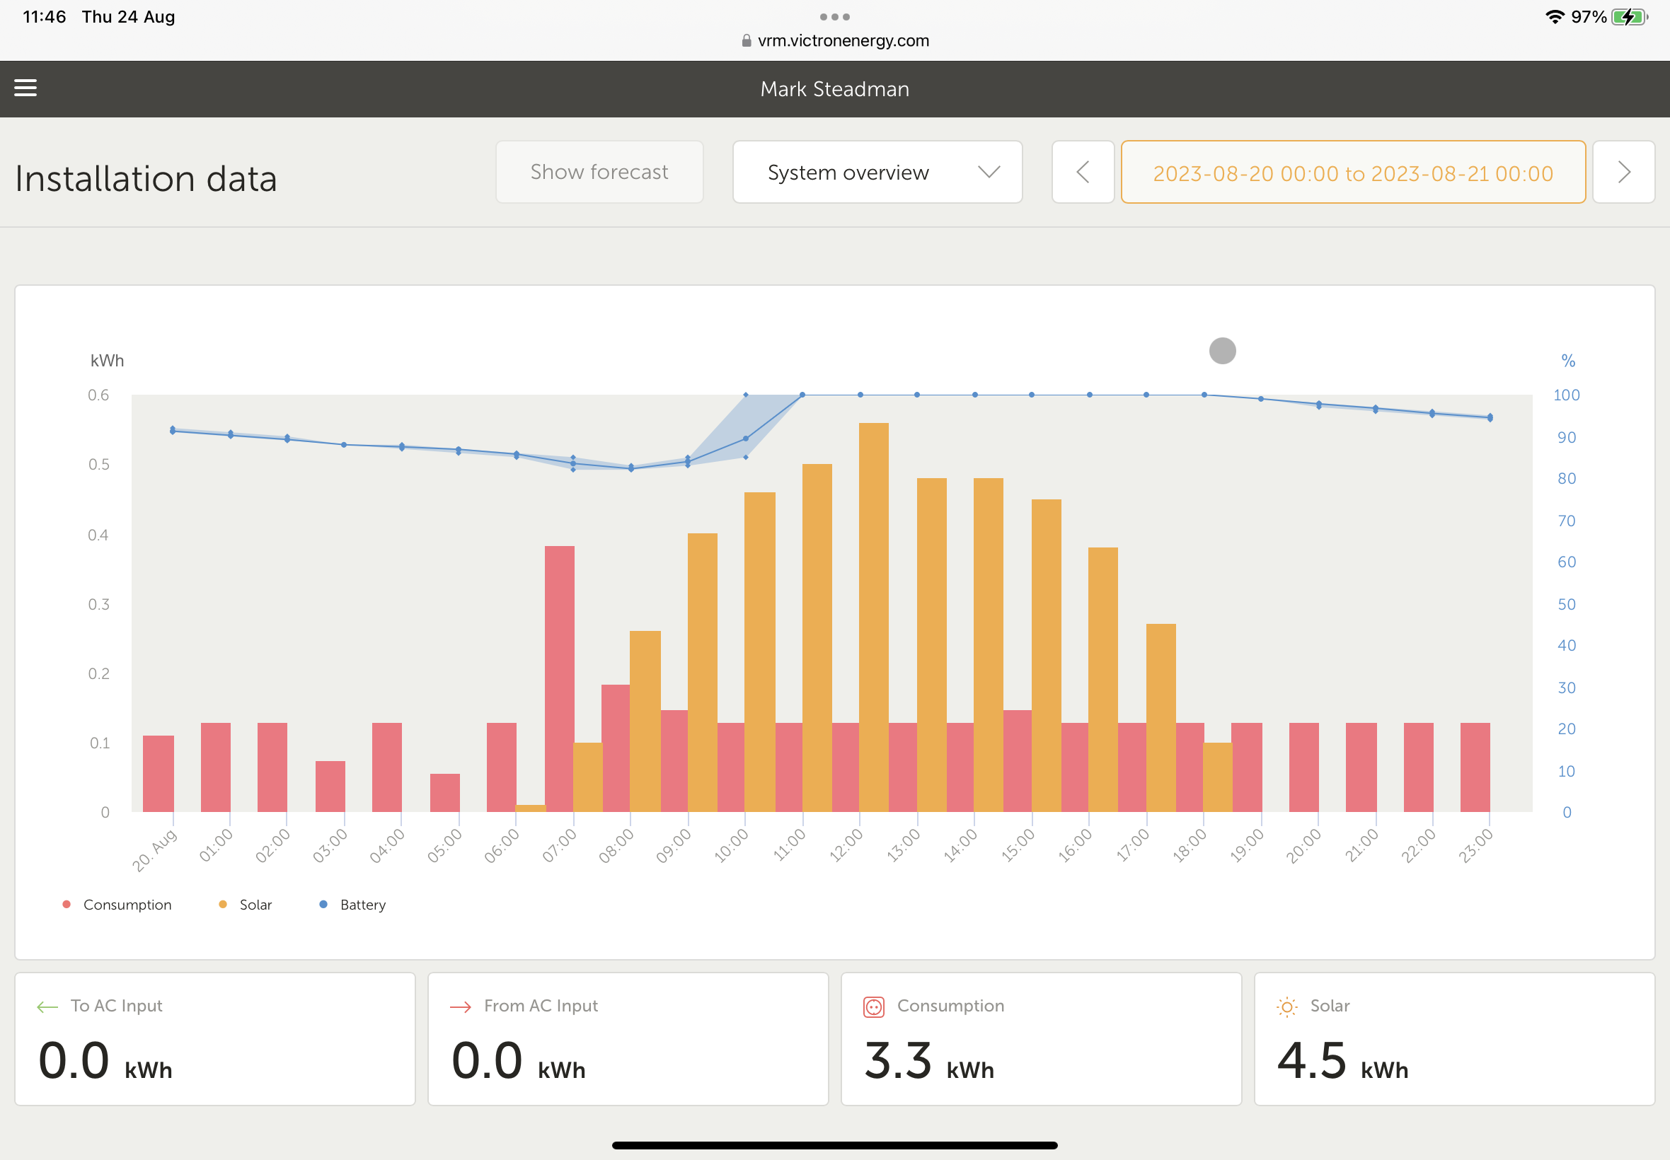The image size is (1670, 1160).
Task: Toggle the Solar series in the legend
Action: click(x=246, y=905)
